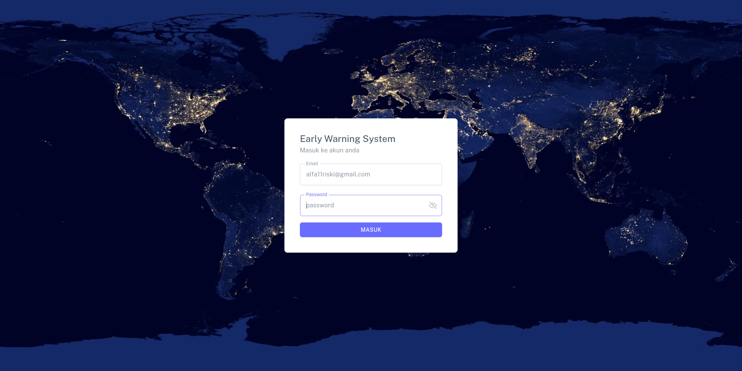Viewport: 742px width, 371px height.
Task: Click the small Email field label
Action: (312, 164)
